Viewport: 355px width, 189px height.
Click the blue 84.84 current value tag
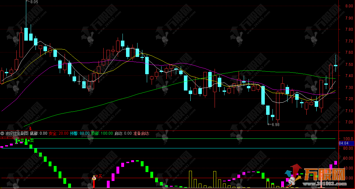(x=346, y=143)
